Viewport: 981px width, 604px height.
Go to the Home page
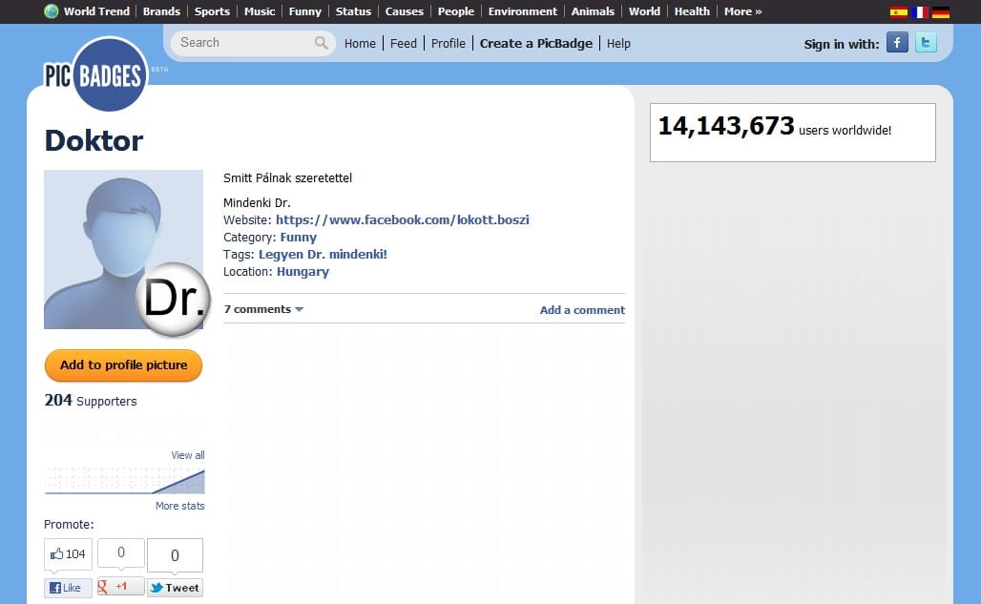360,43
